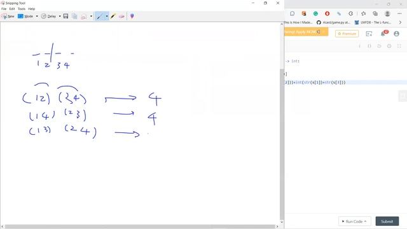Click the info icon in editor toolbar
This screenshot has width=407, height=229.
(x=359, y=46)
